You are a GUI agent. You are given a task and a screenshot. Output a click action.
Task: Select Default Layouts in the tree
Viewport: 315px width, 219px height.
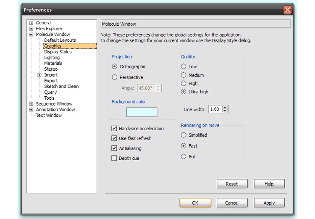click(60, 40)
